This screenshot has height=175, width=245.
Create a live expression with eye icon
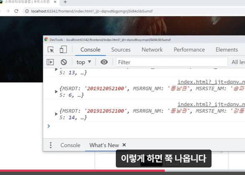104,62
